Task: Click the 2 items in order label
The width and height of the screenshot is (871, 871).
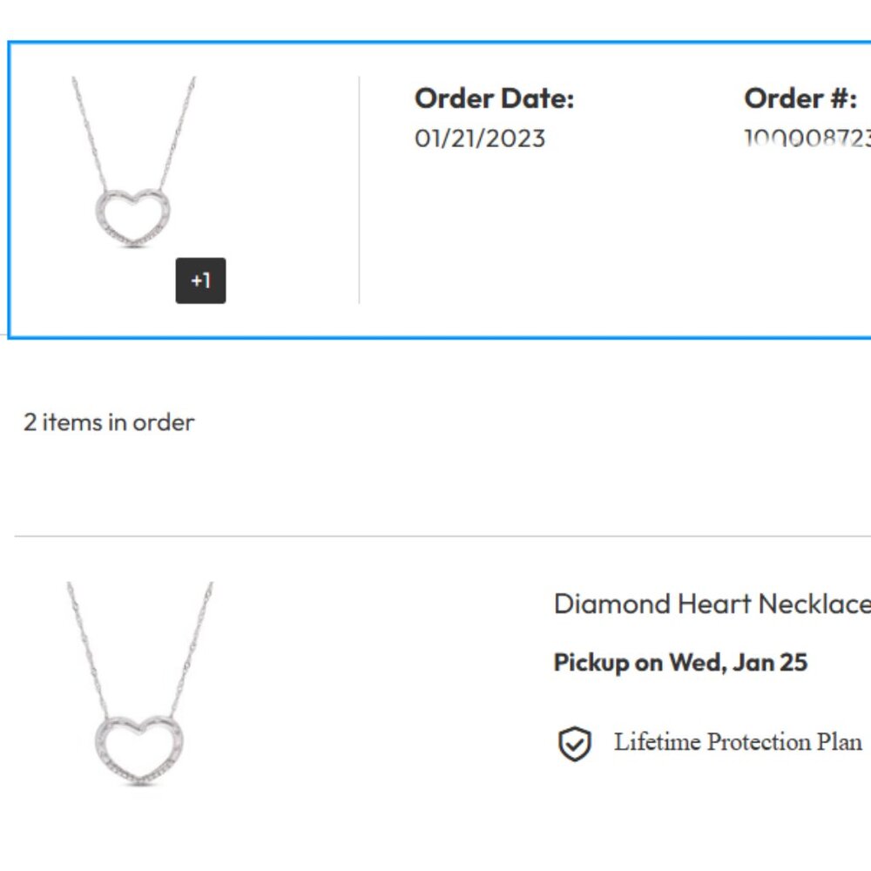Action: tap(108, 422)
